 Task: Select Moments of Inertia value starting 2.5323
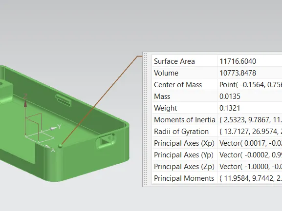click(251, 119)
